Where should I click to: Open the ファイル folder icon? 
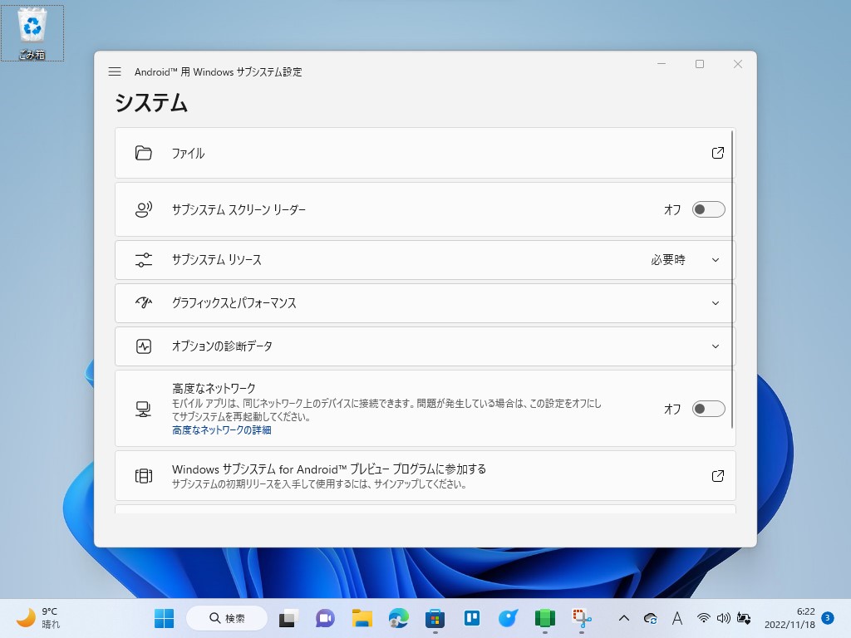pyautogui.click(x=144, y=153)
